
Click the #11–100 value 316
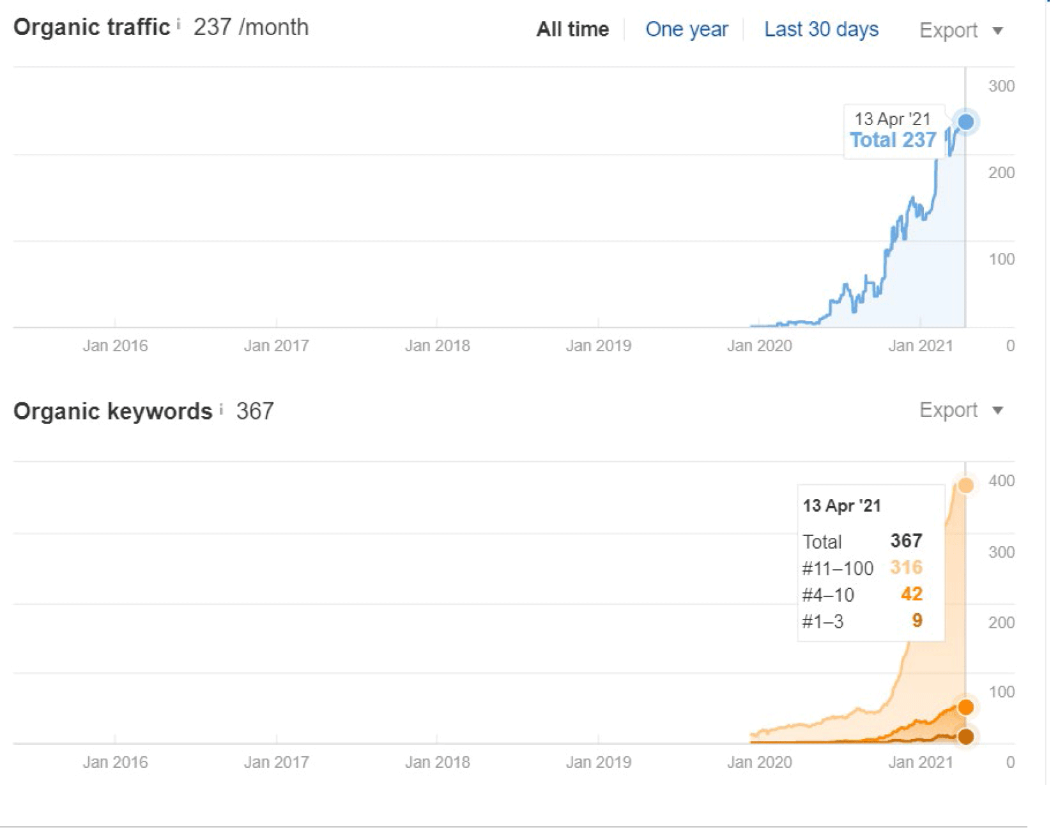coord(906,567)
